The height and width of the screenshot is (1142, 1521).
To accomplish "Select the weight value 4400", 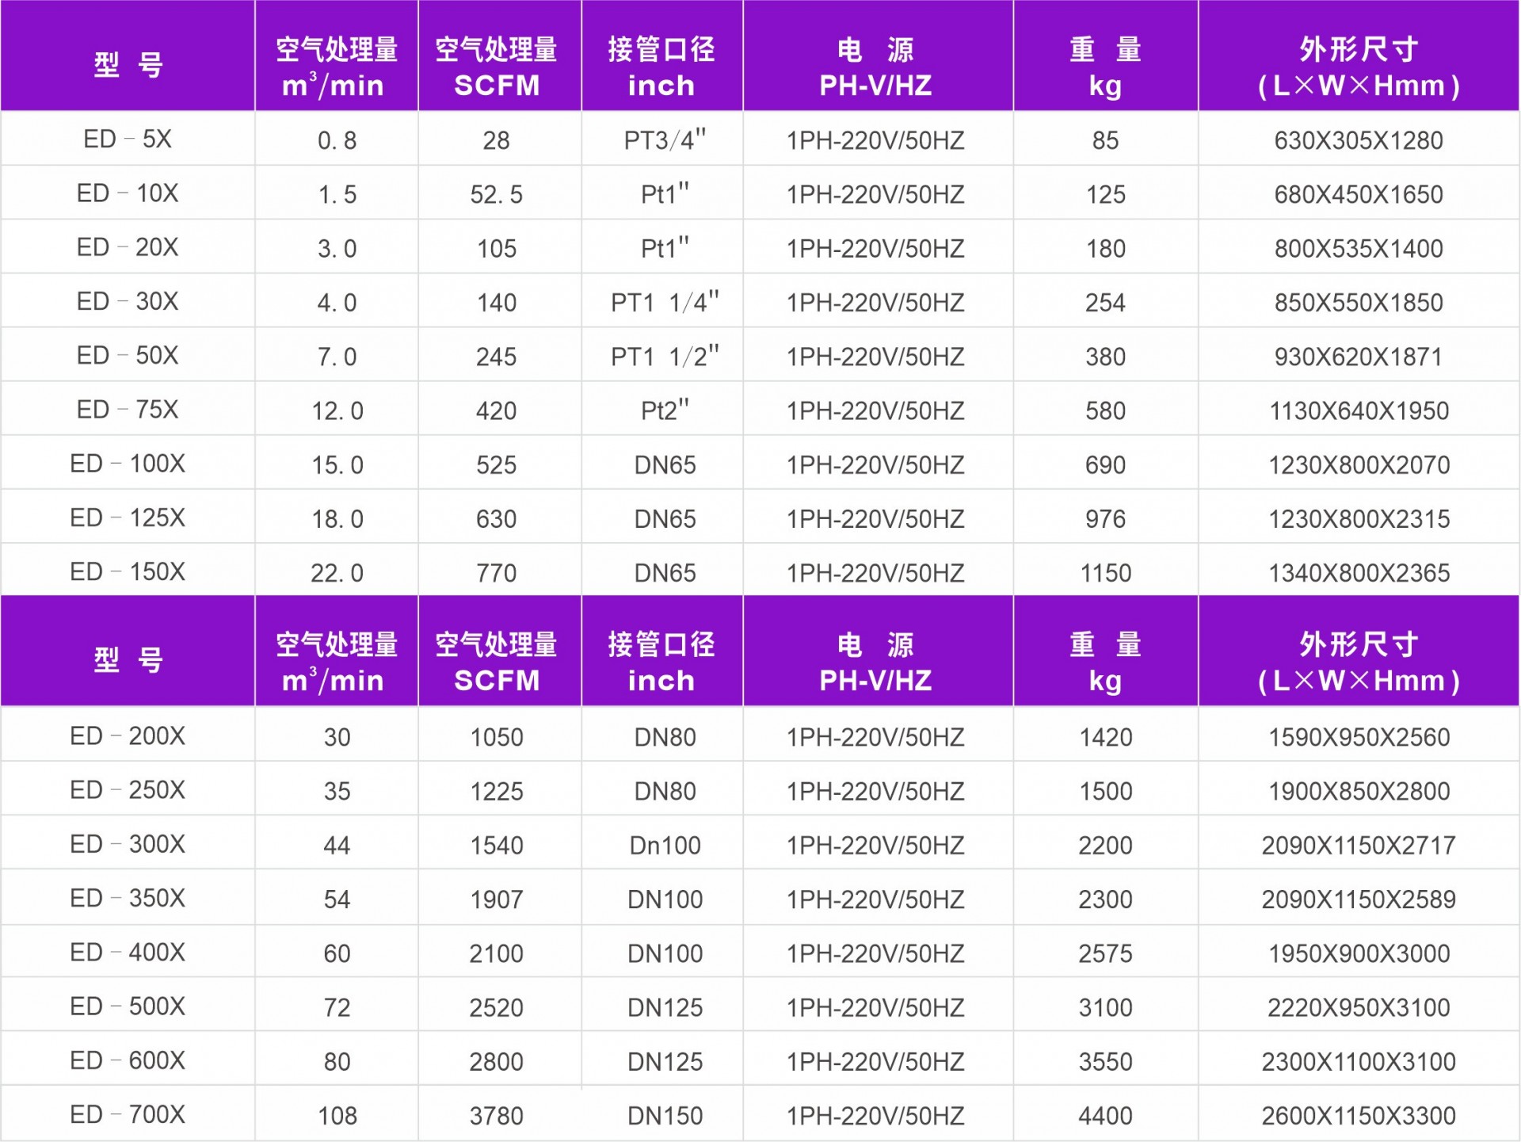I will coord(1105,1115).
